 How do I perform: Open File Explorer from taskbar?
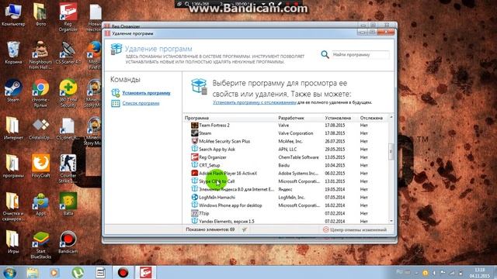coord(33,272)
